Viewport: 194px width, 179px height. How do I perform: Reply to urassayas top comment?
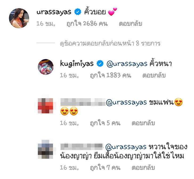[x=130, y=24]
